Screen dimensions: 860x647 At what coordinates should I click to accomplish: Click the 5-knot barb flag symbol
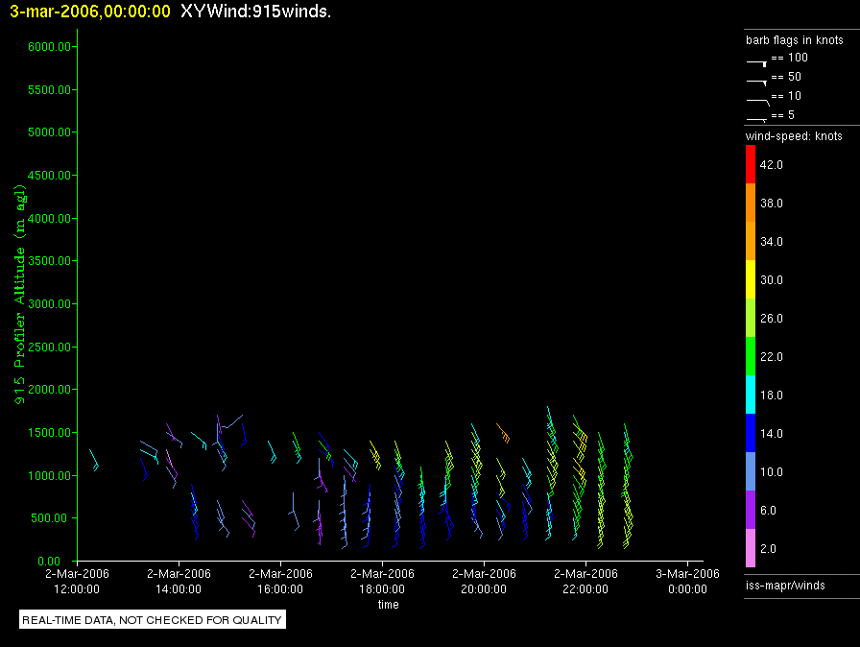pos(757,118)
